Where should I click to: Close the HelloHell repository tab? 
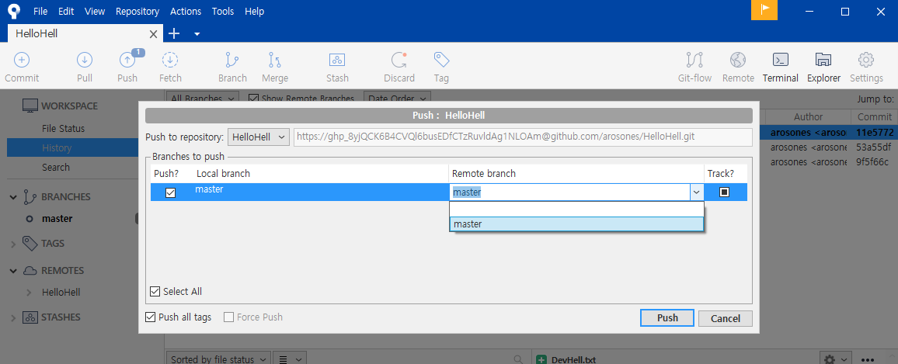point(153,34)
